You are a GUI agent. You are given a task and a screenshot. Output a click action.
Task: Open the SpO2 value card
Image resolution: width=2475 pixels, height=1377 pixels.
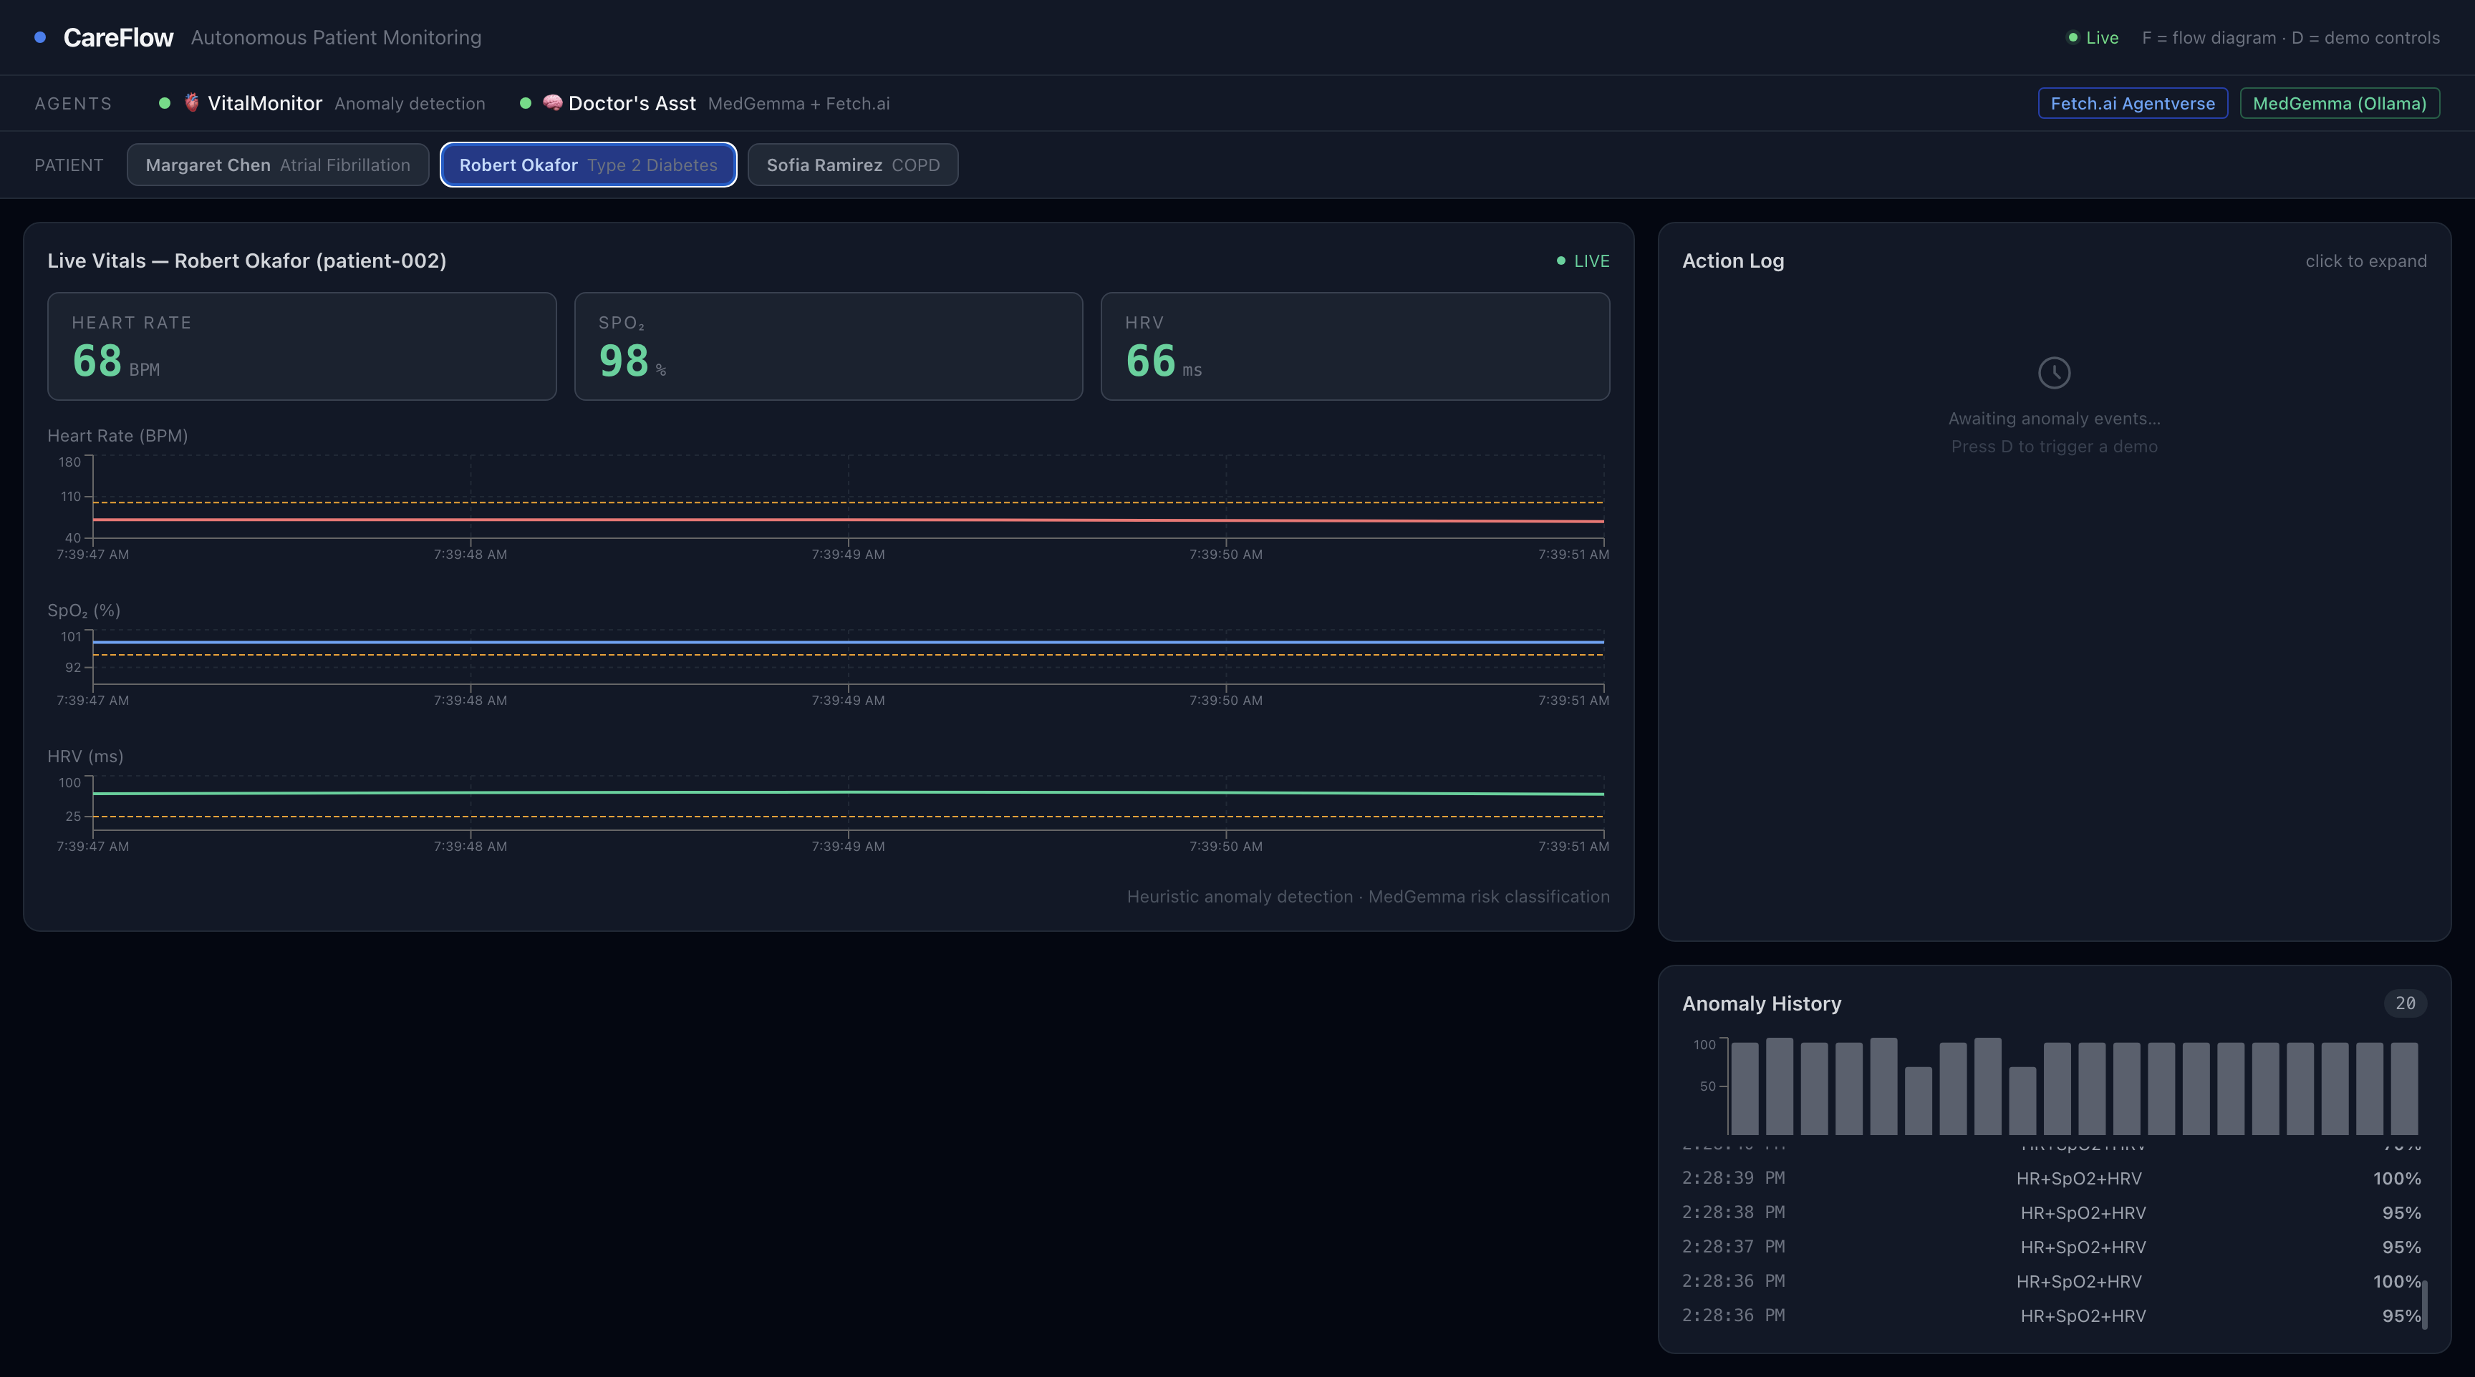pos(828,346)
